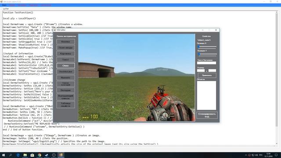This screenshot has width=281, height=158.
Task: Click the VGUI editor window title icon
Action: (x=54, y=30)
